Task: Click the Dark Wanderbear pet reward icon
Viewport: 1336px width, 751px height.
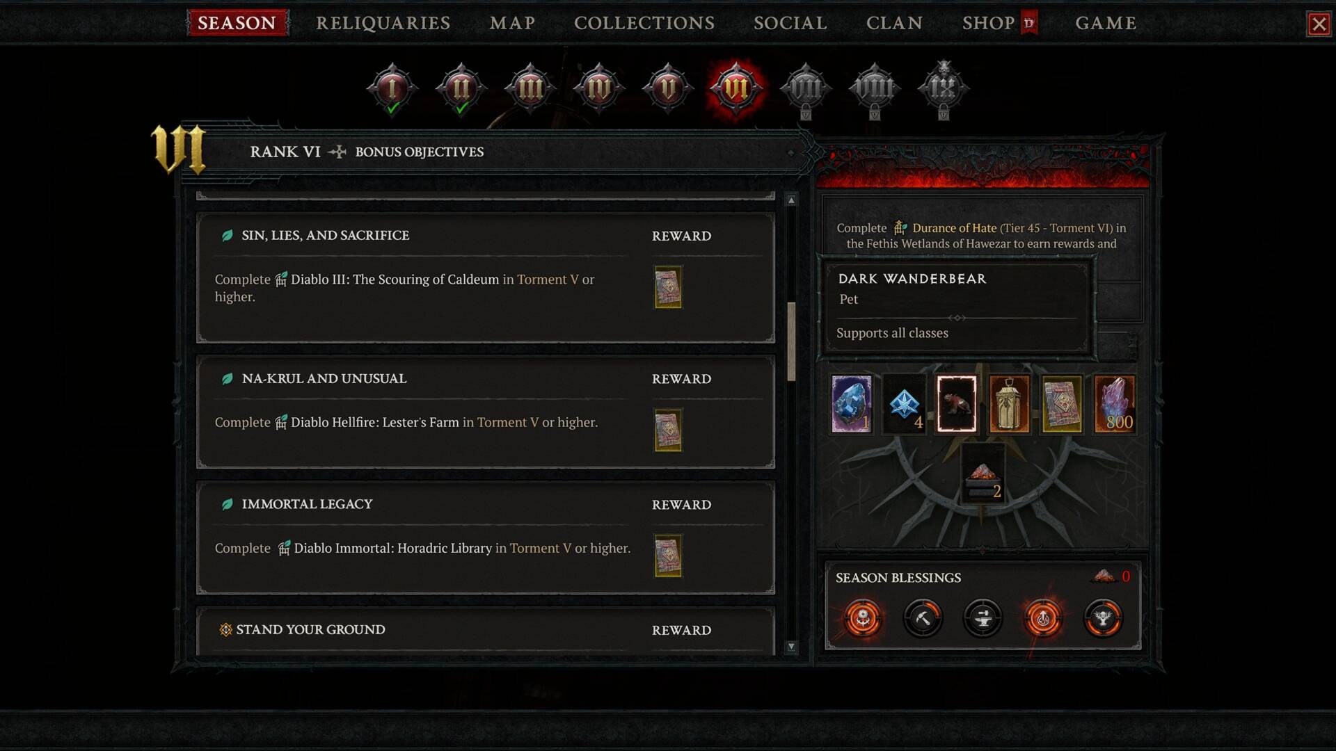Action: [x=956, y=404]
